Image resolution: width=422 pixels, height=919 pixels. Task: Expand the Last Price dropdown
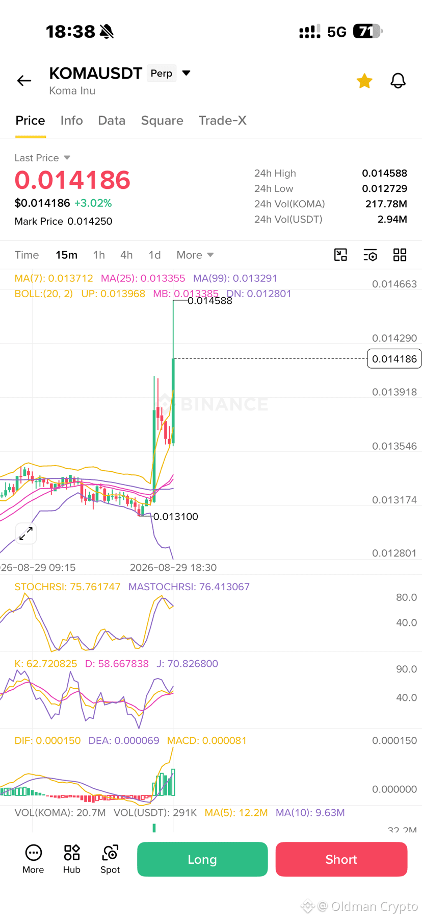point(42,158)
